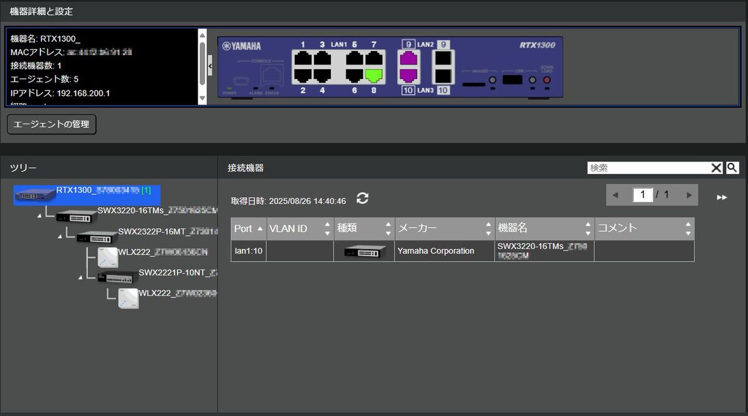Viewport: 748px width, 416px height.
Task: Click LAN1 port 5 on router
Action: click(354, 59)
